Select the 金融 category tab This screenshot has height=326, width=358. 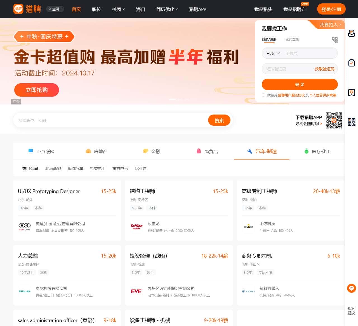(x=152, y=151)
